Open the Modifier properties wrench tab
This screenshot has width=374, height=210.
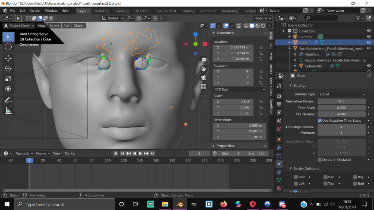click(x=279, y=148)
